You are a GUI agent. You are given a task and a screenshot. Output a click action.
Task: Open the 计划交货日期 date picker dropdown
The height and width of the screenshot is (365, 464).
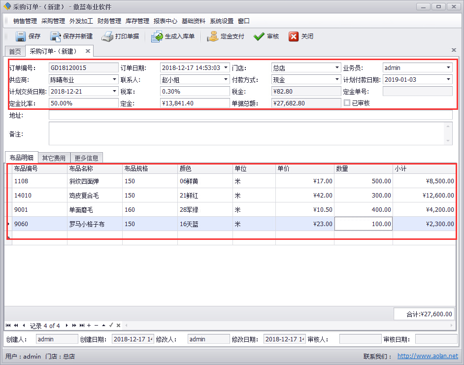click(x=114, y=91)
